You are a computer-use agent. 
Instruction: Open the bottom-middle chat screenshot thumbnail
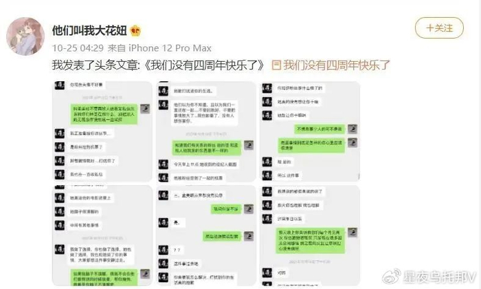pyautogui.click(x=206, y=235)
